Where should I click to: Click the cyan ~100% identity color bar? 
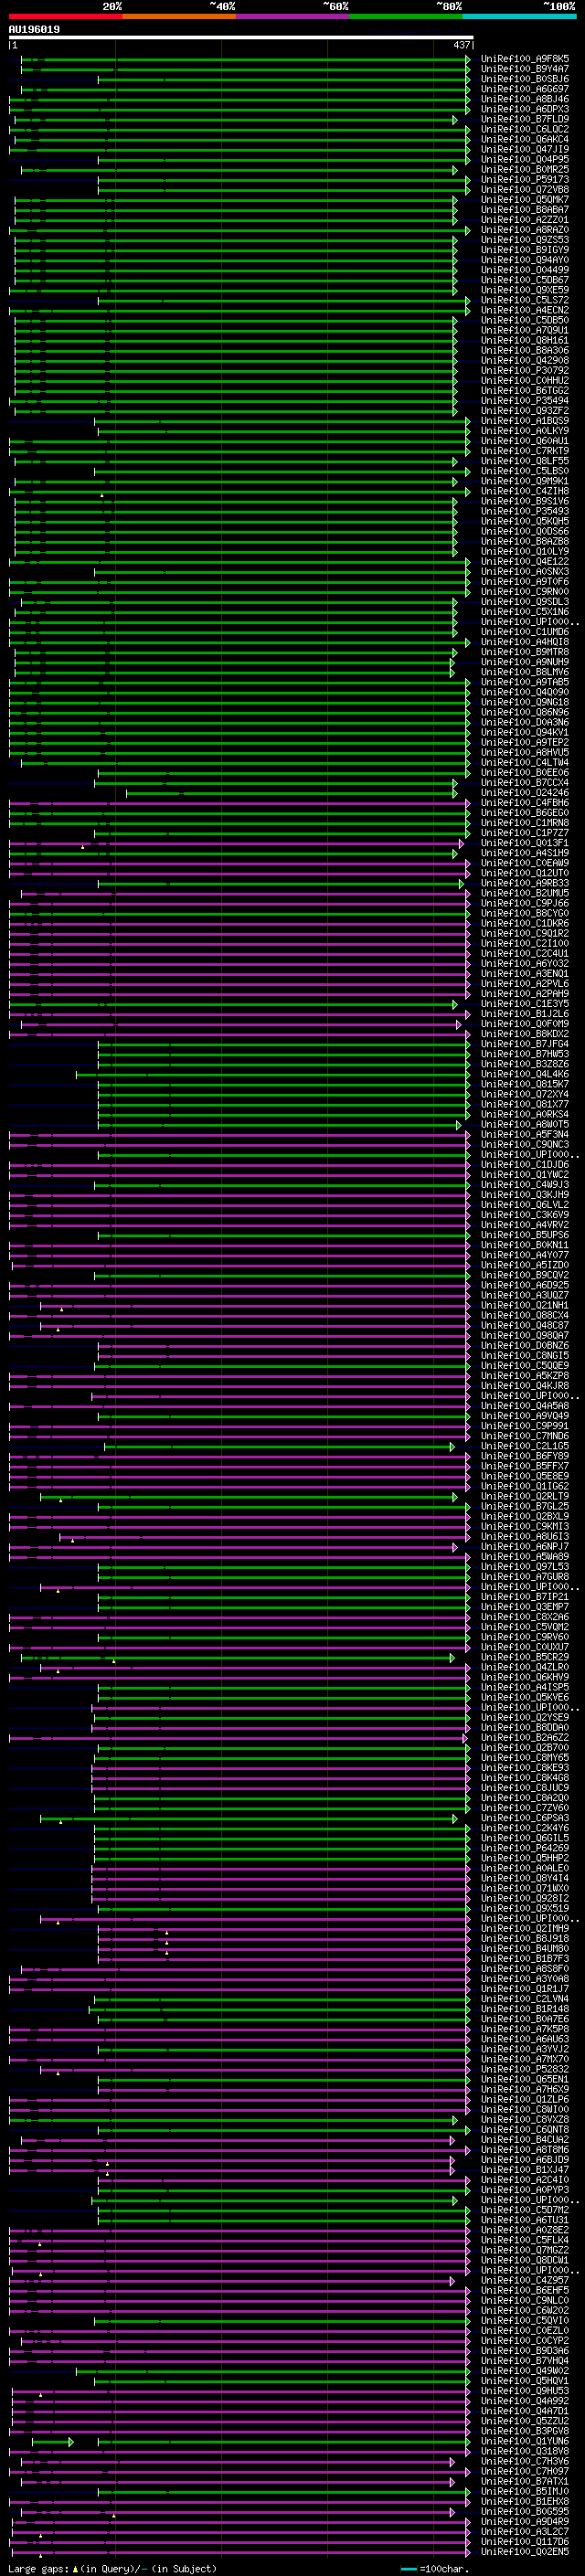point(519,16)
